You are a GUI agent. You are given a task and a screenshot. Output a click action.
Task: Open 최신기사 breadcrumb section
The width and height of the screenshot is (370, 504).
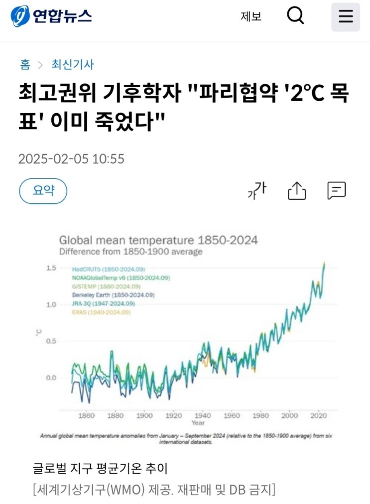point(73,64)
